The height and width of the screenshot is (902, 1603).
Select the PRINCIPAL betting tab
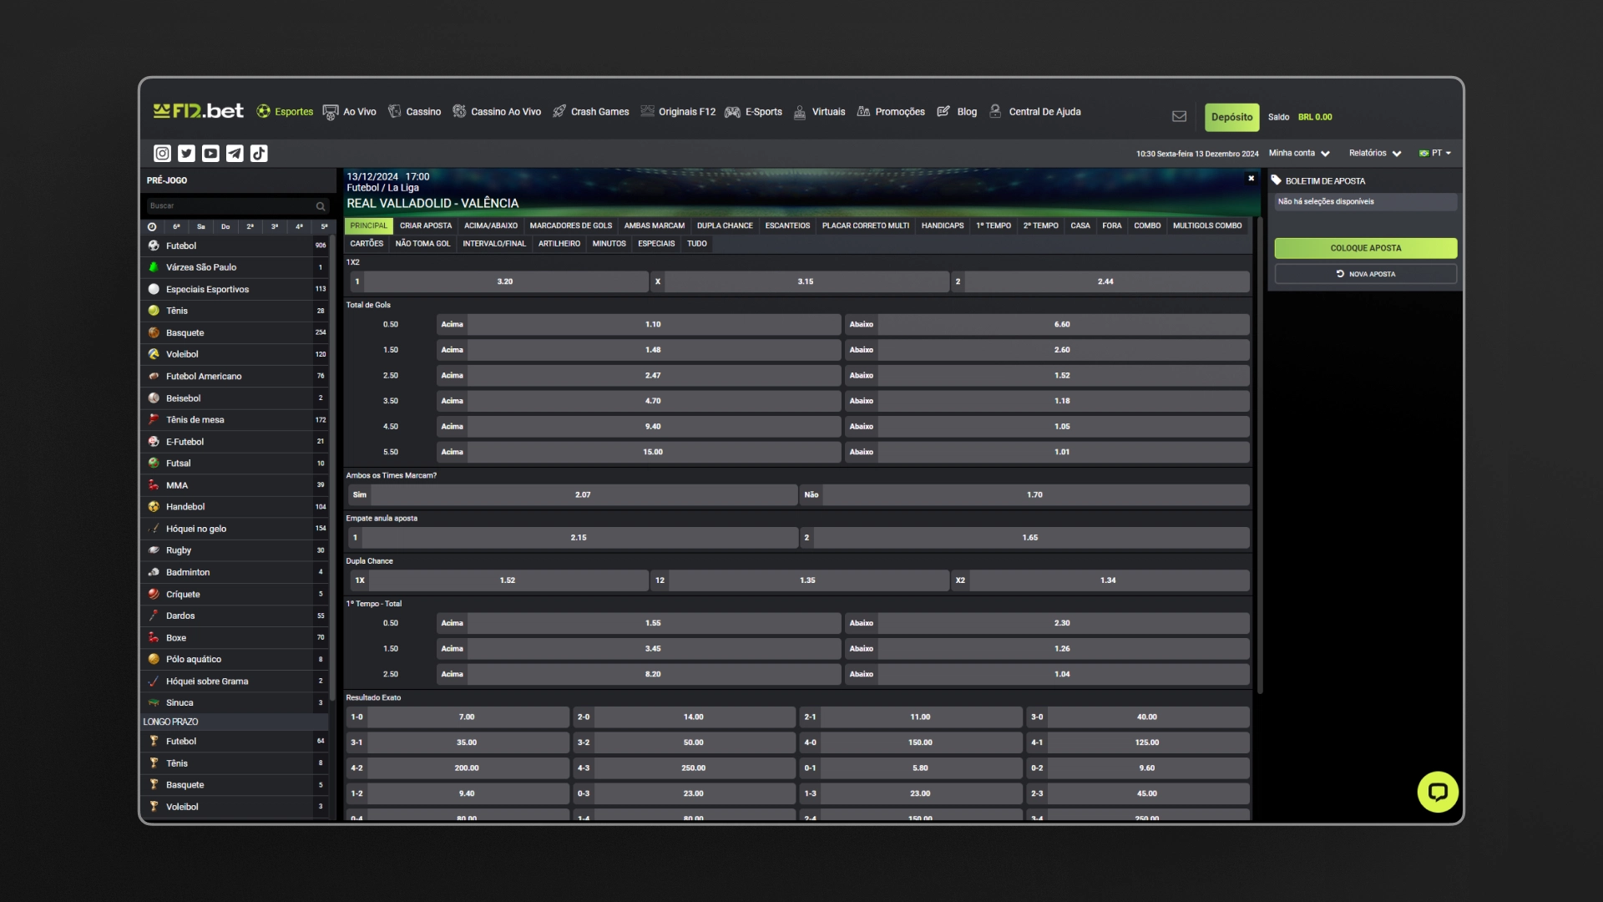369,225
